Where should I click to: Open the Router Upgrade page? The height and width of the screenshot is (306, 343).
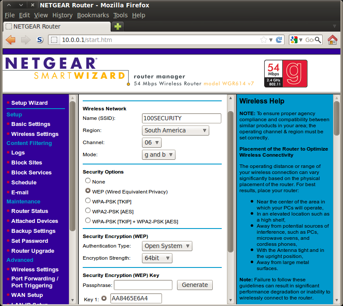pos(32,251)
